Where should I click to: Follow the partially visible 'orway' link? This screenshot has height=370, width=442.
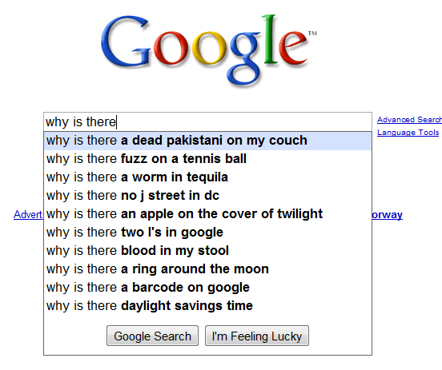tap(388, 215)
